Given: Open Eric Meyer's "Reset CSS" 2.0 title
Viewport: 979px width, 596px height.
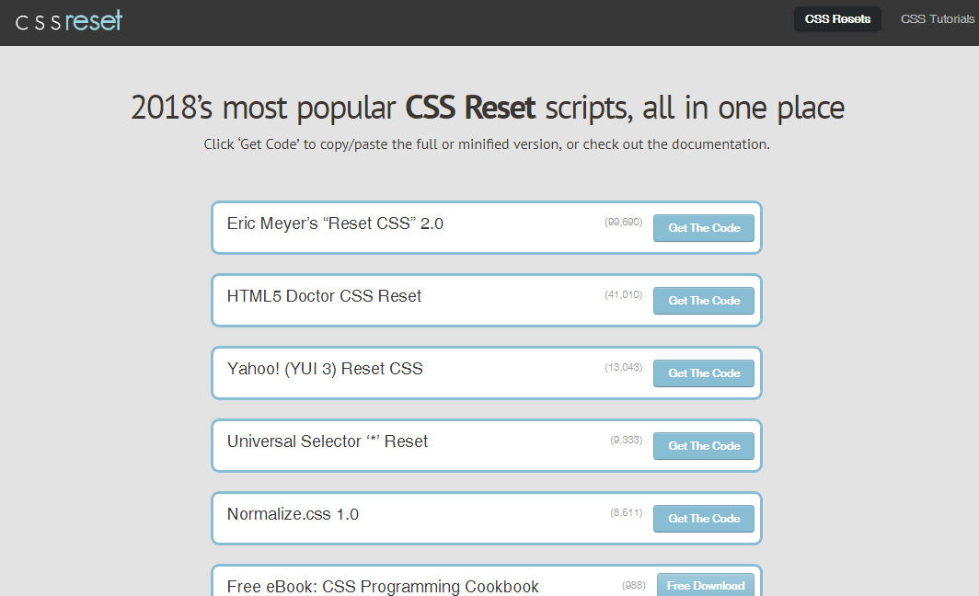Looking at the screenshot, I should 335,223.
